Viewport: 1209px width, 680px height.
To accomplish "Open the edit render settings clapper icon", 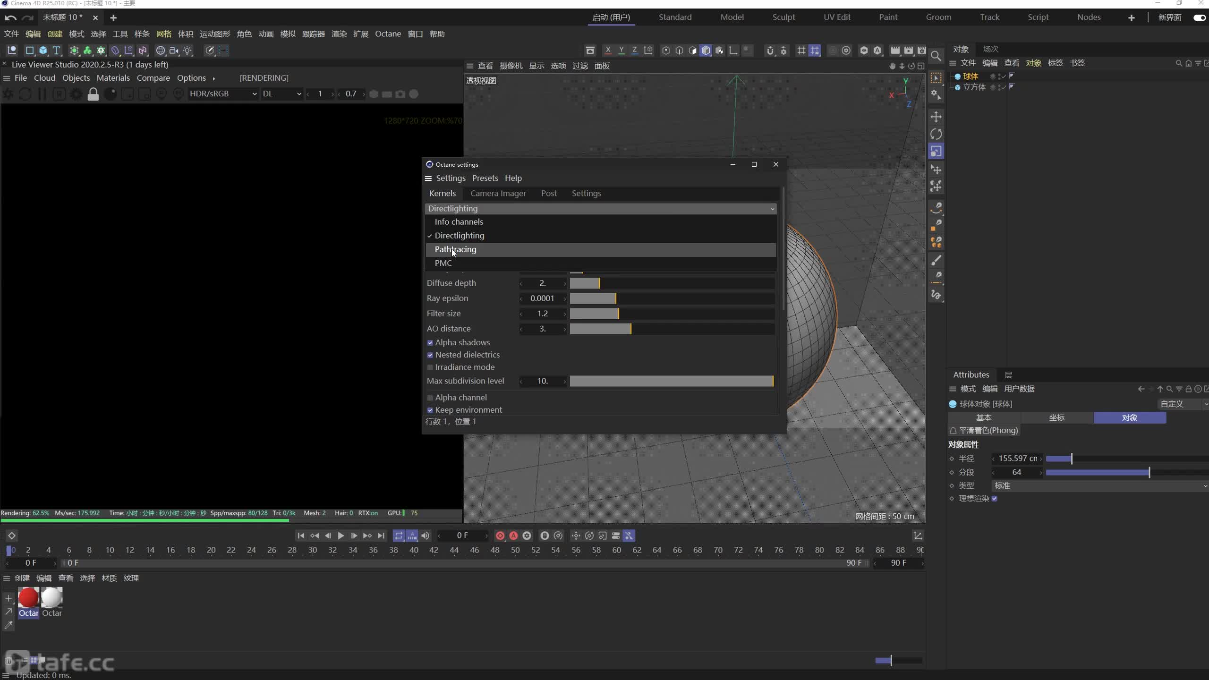I will click(921, 51).
